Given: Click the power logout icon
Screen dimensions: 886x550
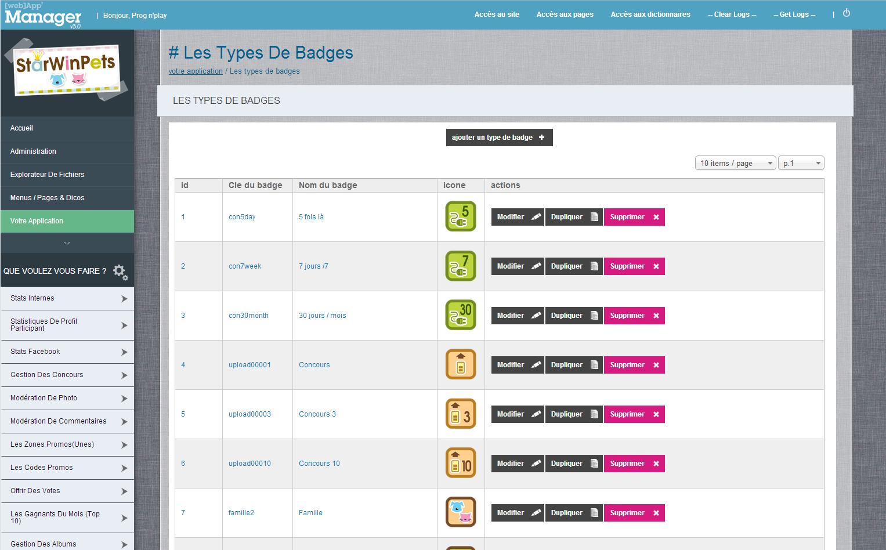Looking at the screenshot, I should (x=847, y=13).
